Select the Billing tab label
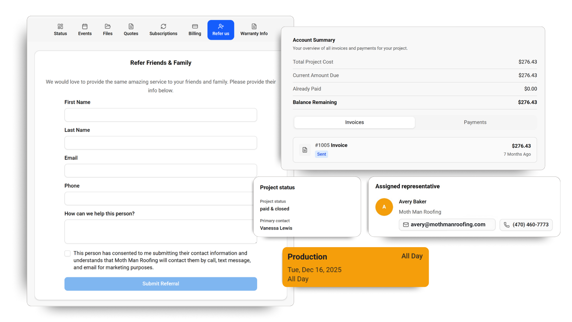Viewport: 572px width, 322px height. pos(195,33)
